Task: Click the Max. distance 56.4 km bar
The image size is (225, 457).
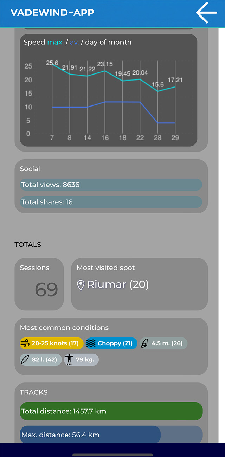Action: [90, 435]
